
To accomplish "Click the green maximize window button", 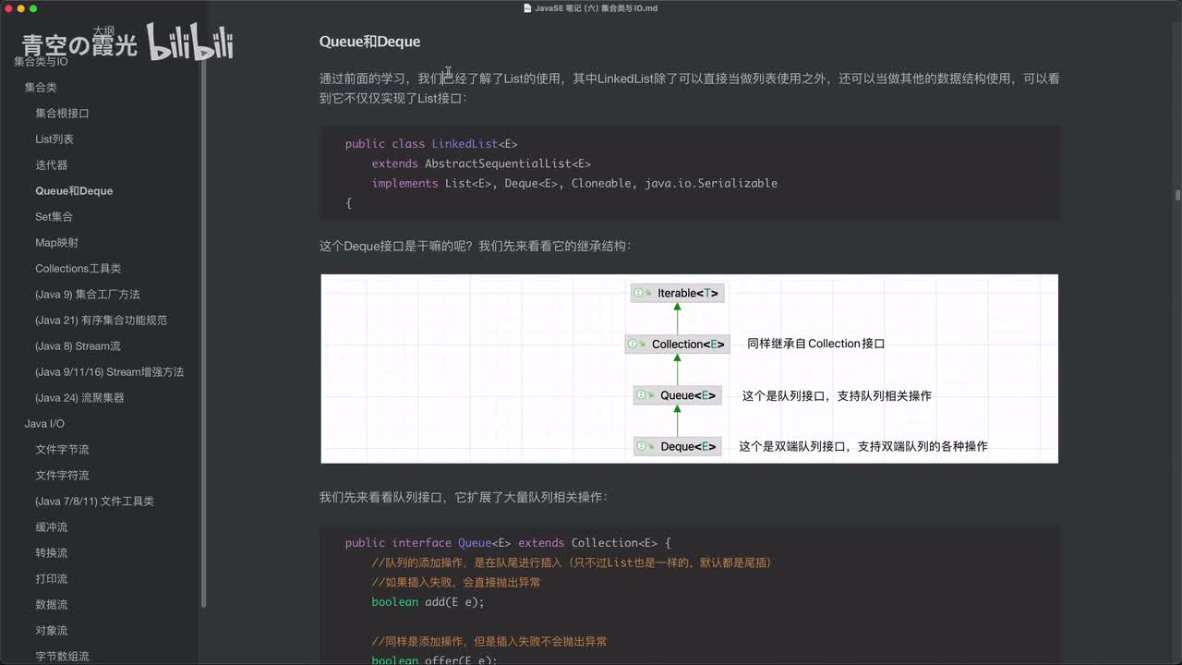I will point(33,8).
